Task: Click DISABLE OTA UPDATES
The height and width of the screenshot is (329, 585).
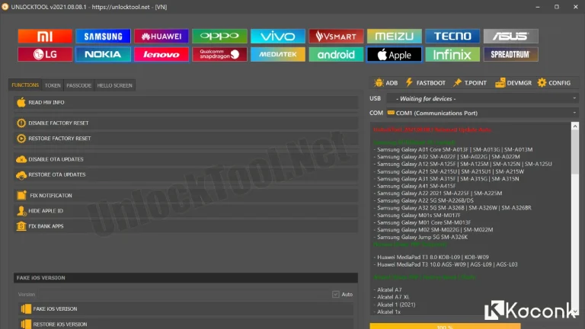Action: (186, 159)
